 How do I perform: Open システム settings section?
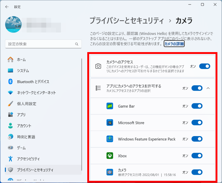click(x=43, y=71)
